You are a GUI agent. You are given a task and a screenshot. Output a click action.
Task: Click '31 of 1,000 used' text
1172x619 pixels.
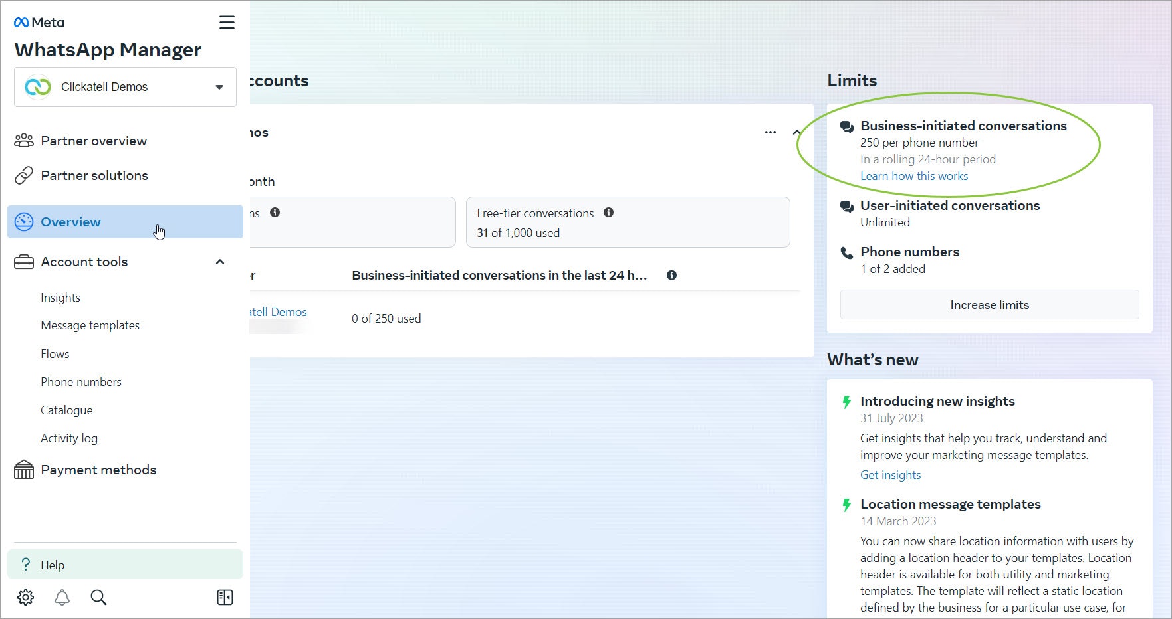[x=519, y=233]
